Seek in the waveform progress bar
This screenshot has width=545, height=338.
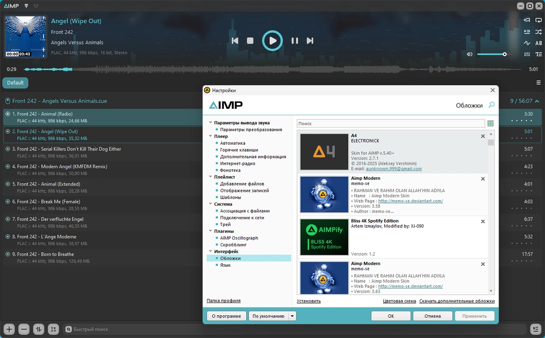272,69
